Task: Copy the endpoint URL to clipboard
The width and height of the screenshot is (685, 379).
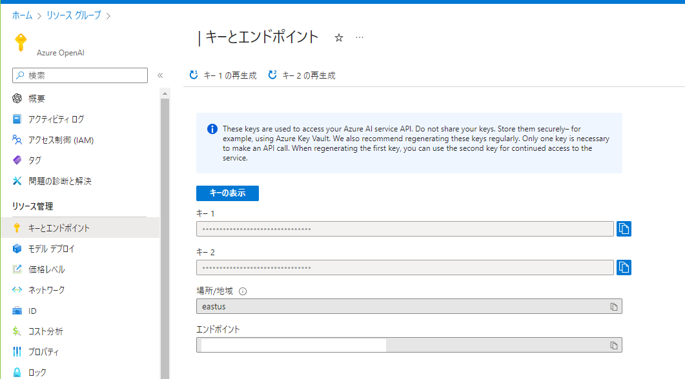Action: tap(614, 345)
